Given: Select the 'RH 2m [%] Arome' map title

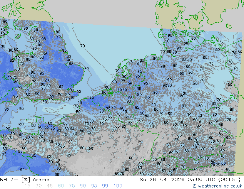Looking at the screenshot, I should (x=25, y=180).
